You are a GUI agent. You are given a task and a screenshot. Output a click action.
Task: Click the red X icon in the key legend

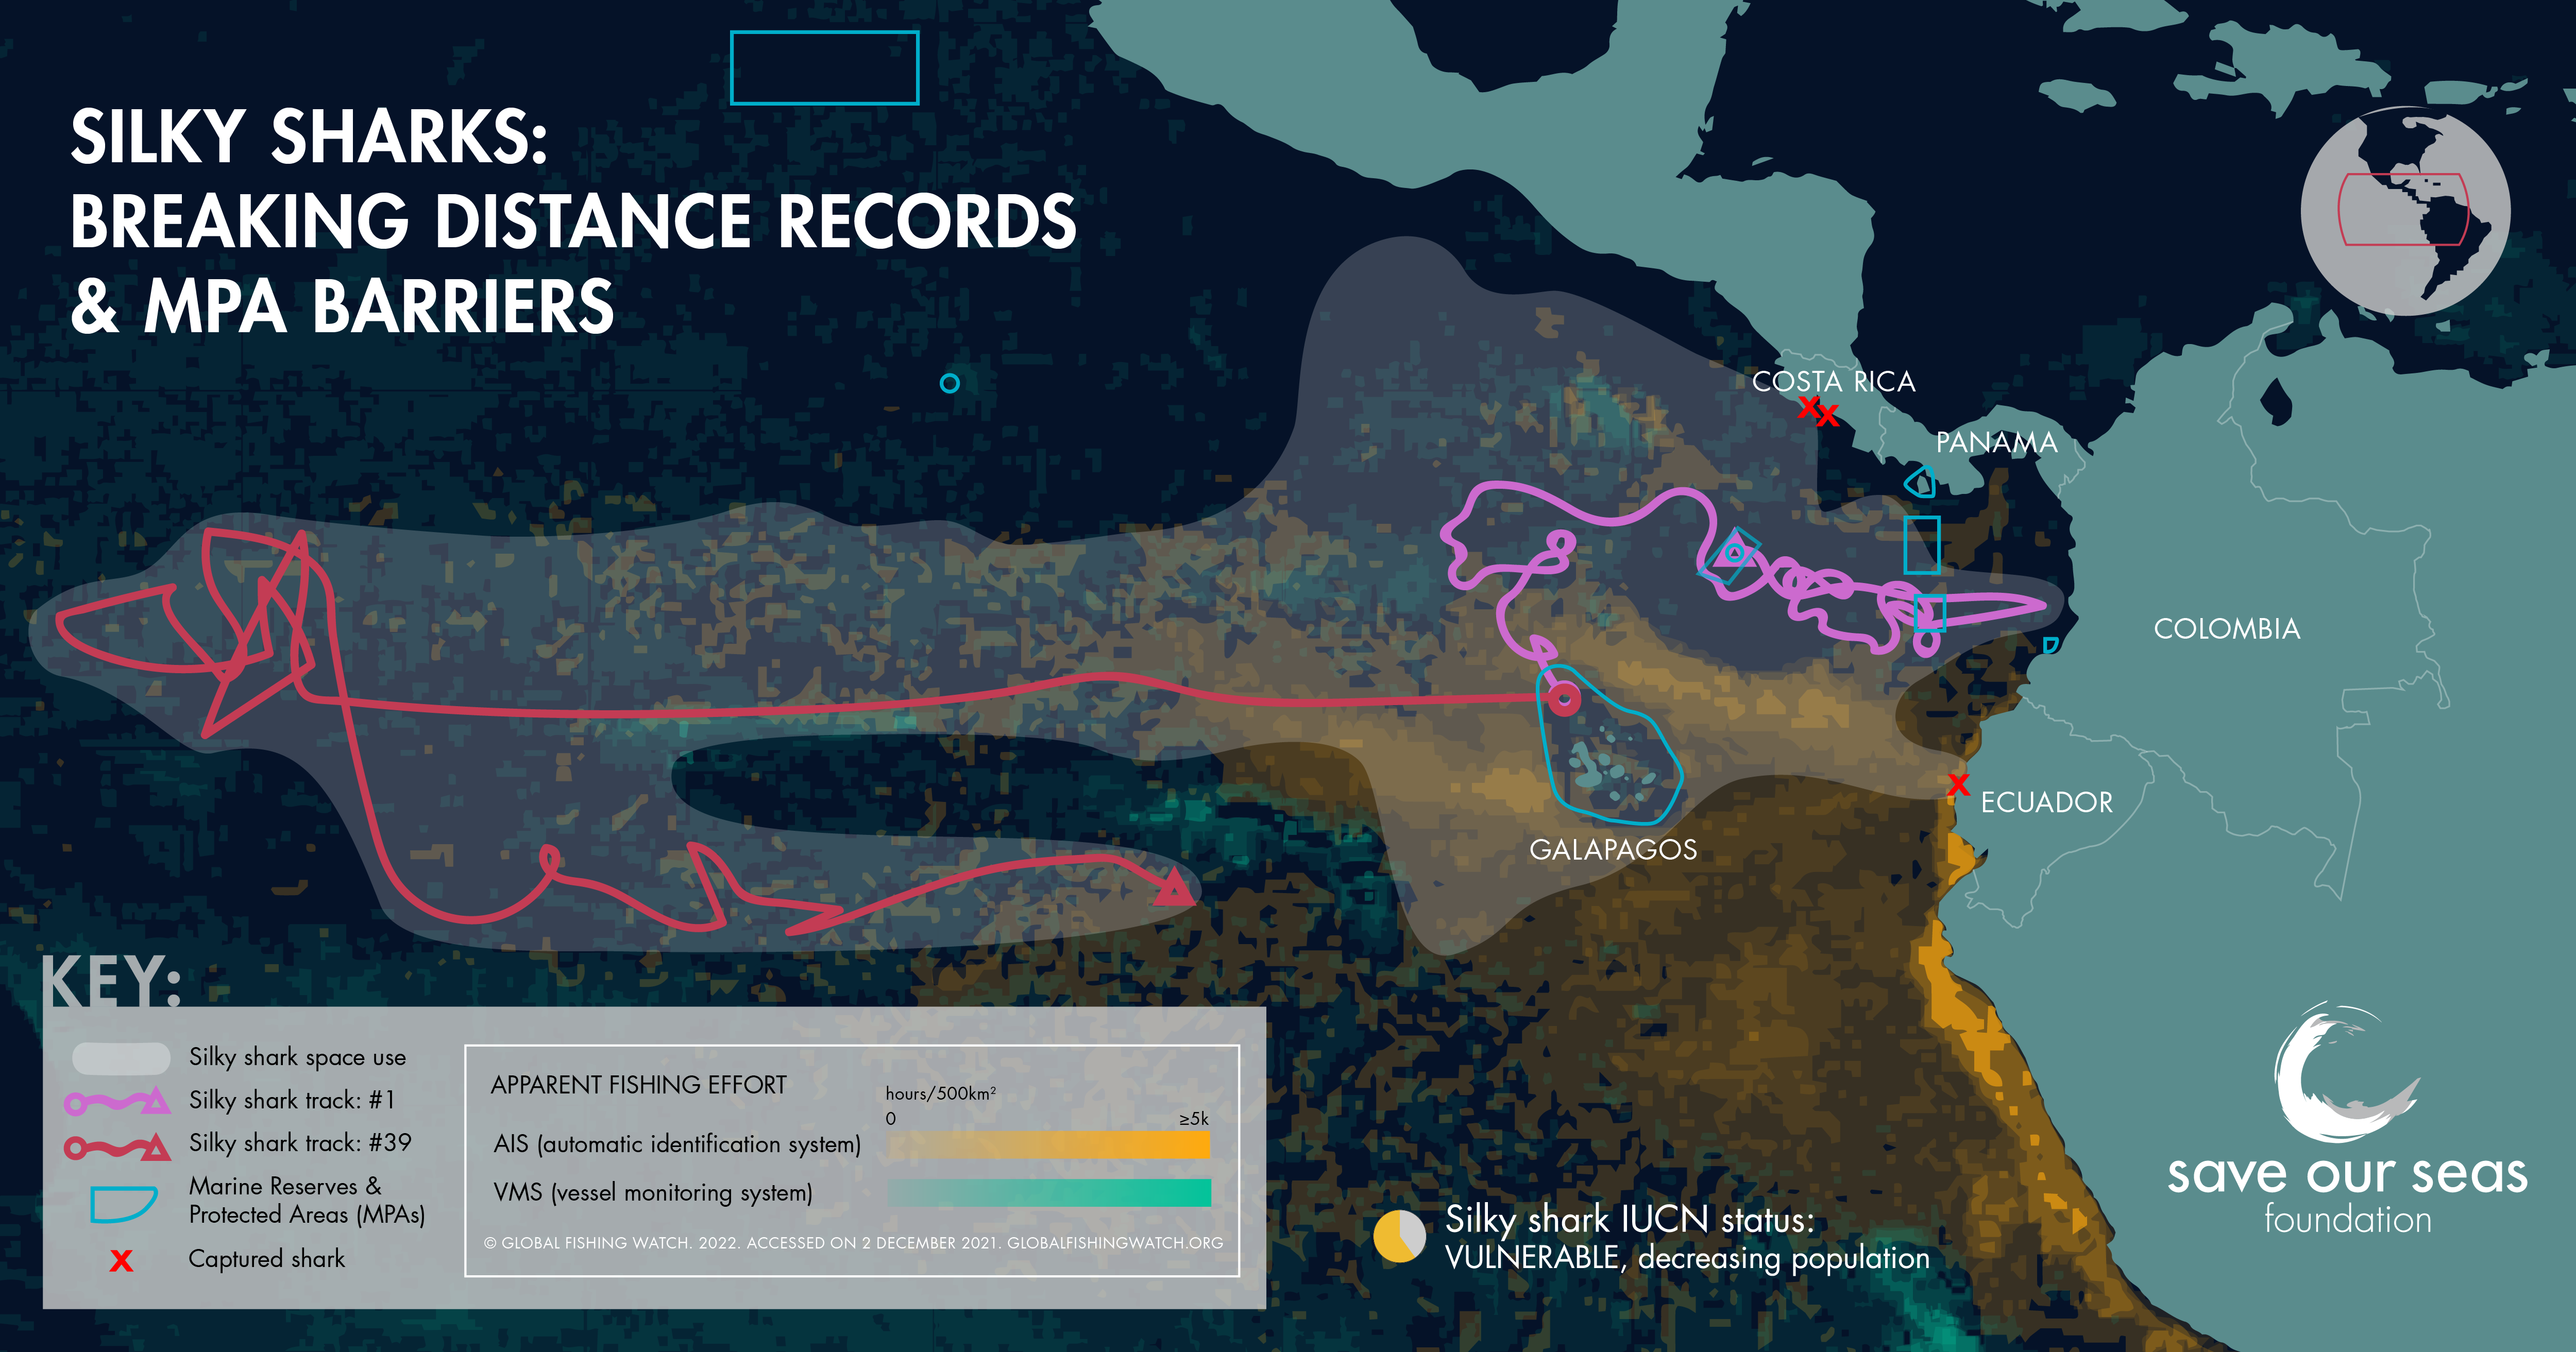tap(121, 1260)
